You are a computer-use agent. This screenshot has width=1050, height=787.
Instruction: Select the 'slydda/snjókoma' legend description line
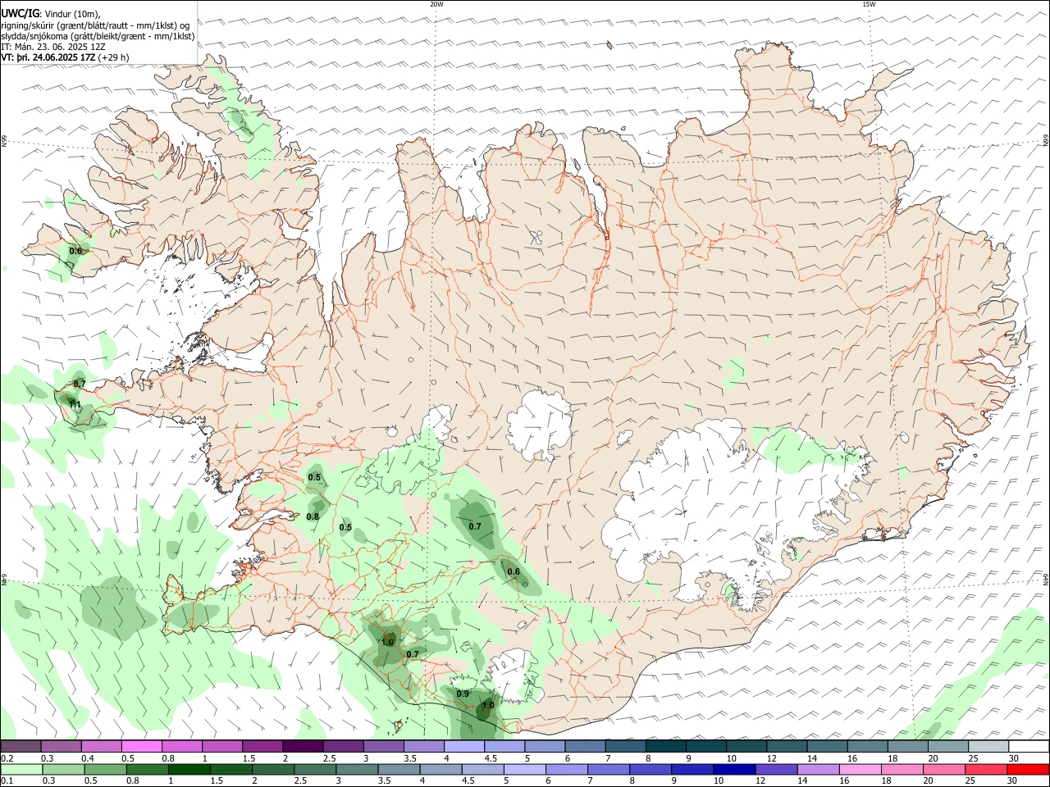pyautogui.click(x=98, y=36)
